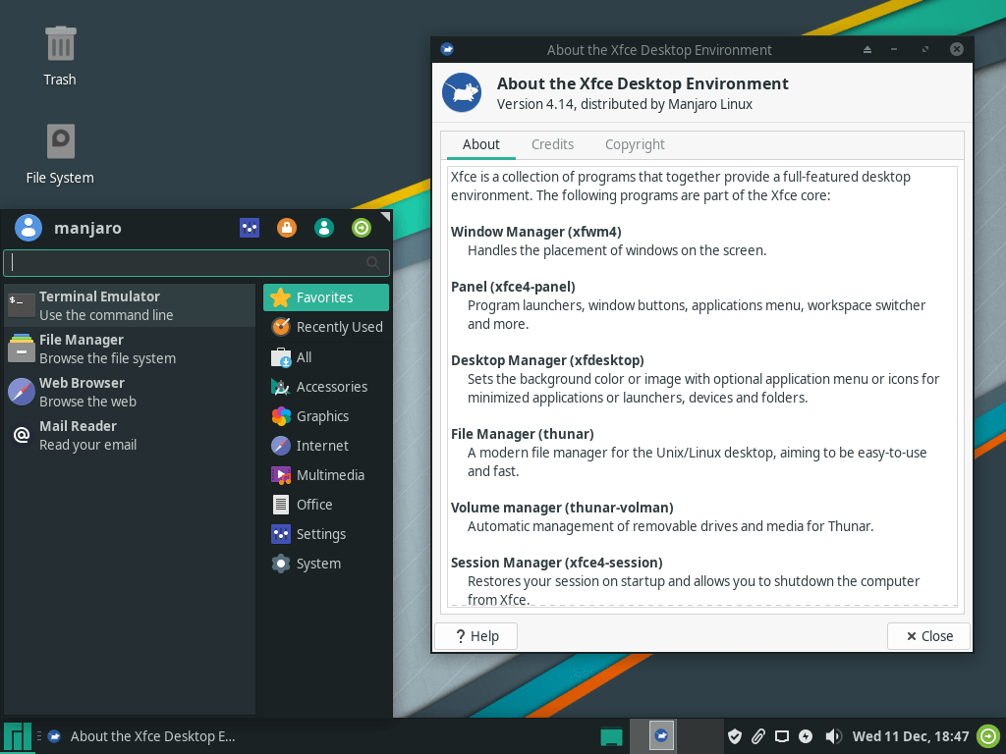Open the volume icon in system tray
The height and width of the screenshot is (754, 1006).
834,735
